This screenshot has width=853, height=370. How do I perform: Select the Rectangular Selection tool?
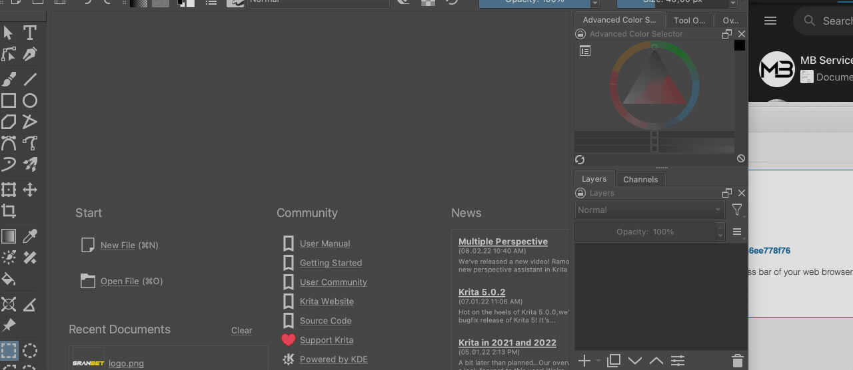pyautogui.click(x=9, y=351)
